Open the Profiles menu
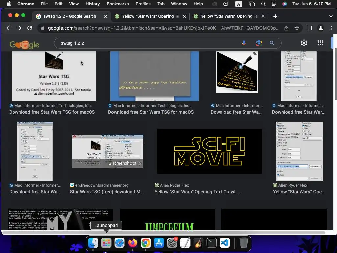 point(143,4)
